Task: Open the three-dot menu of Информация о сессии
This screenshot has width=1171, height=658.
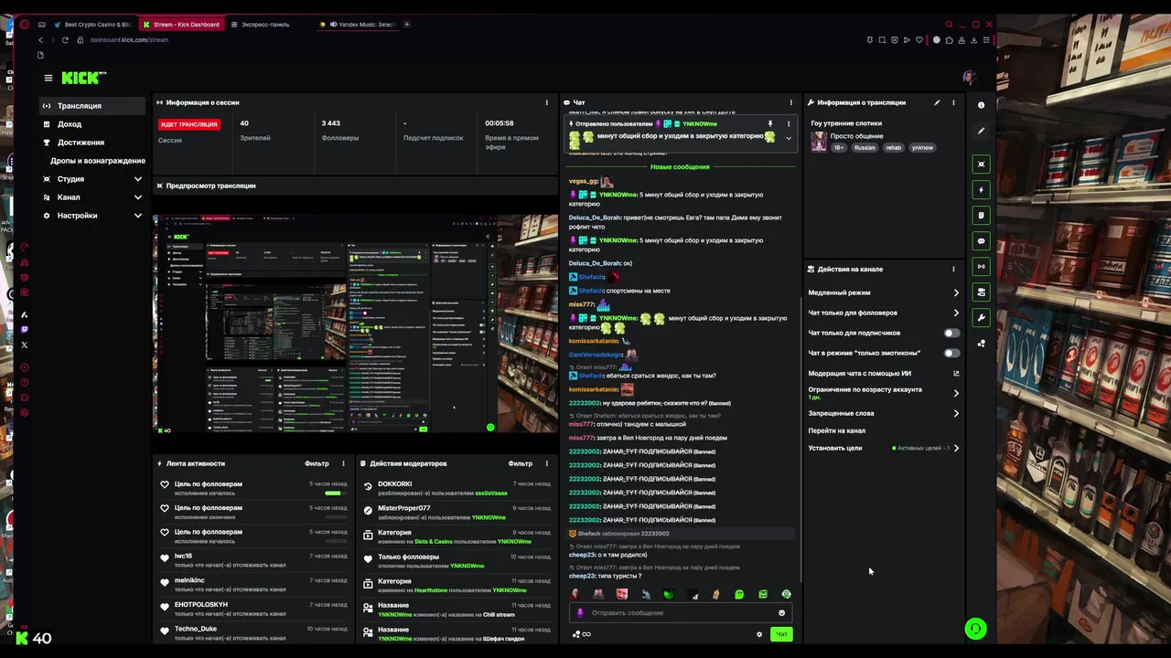Action: tap(547, 102)
